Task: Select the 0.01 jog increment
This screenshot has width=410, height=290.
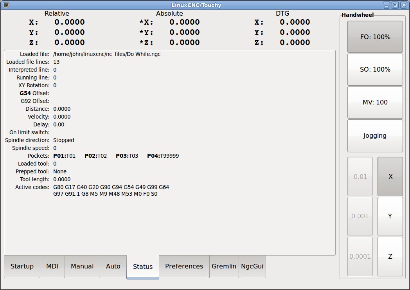Action: coord(360,177)
